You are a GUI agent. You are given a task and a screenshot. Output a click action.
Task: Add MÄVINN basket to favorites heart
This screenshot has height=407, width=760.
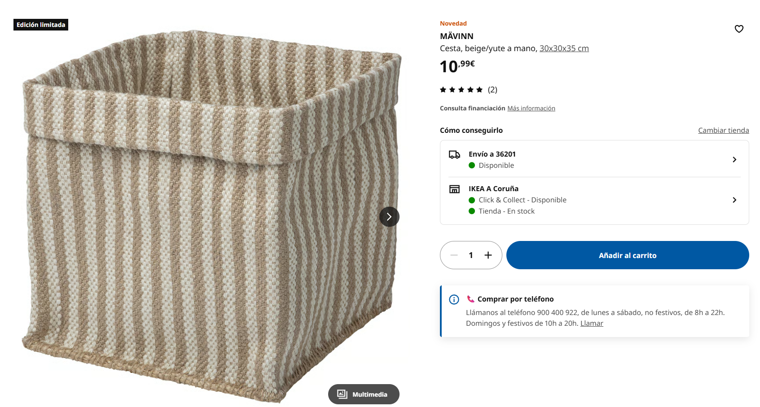739,29
